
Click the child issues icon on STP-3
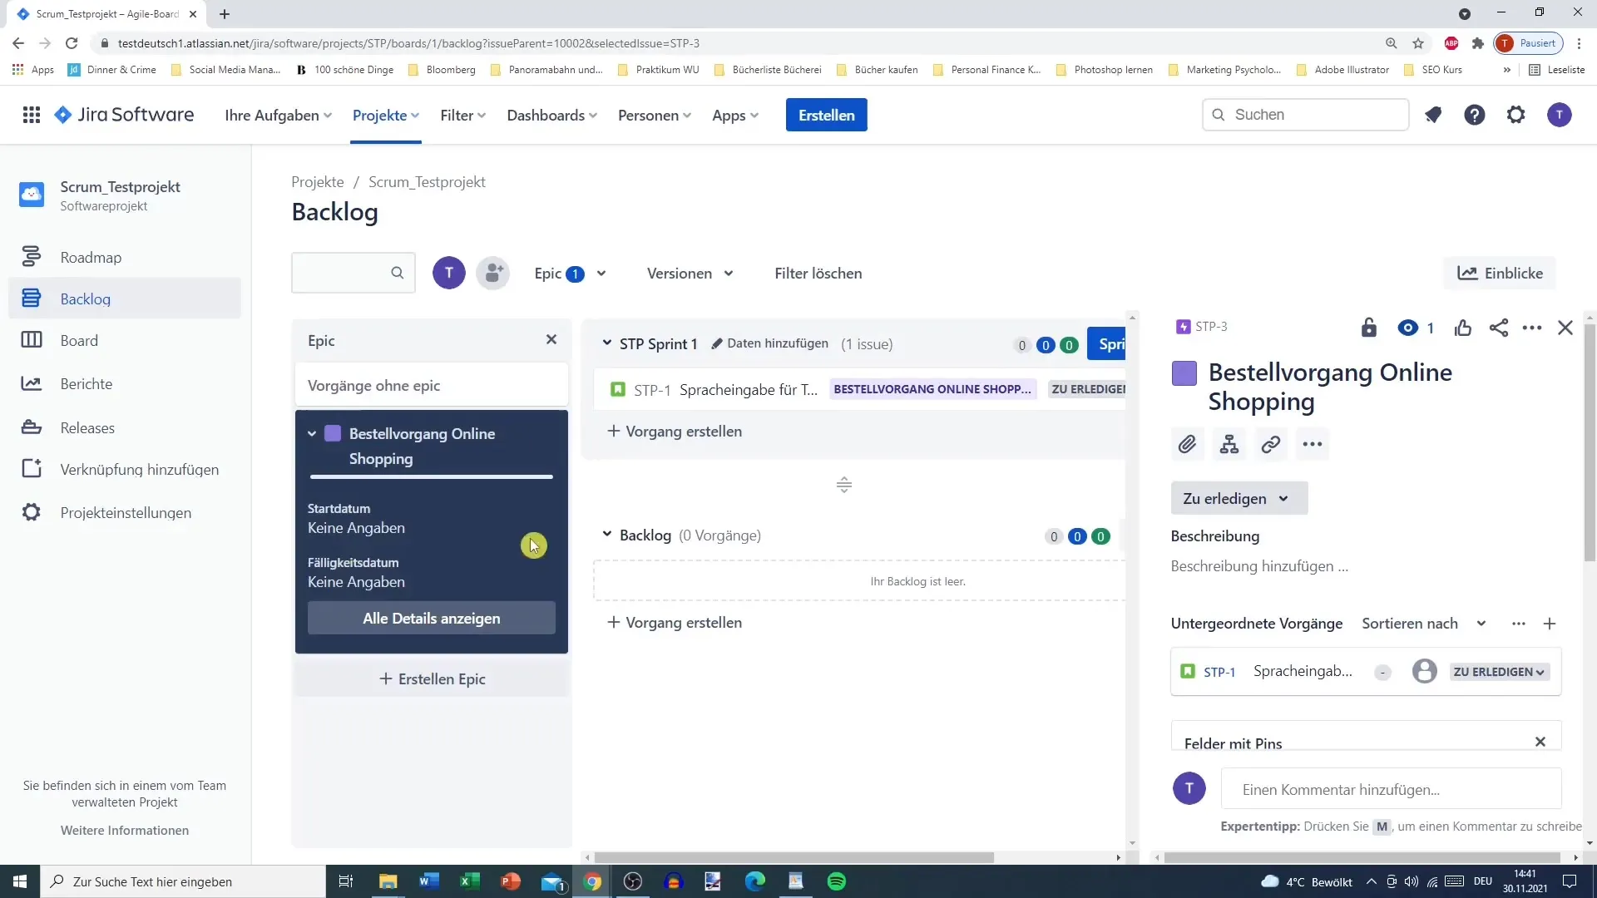(1231, 444)
